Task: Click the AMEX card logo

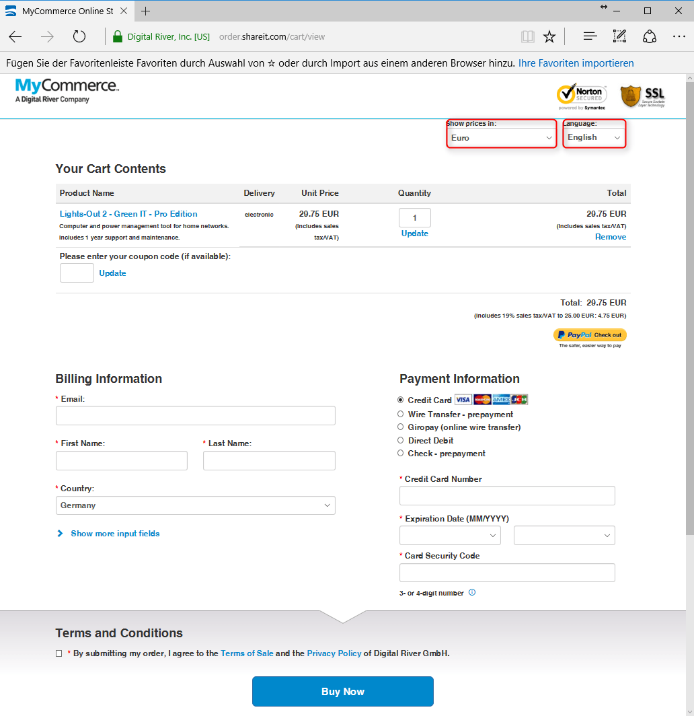Action: pyautogui.click(x=501, y=400)
